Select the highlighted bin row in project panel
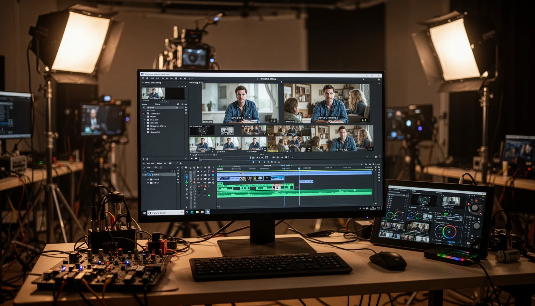535x306 pixels. [x=163, y=108]
